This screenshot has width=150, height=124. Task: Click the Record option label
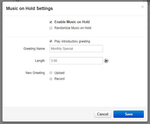click(59, 79)
